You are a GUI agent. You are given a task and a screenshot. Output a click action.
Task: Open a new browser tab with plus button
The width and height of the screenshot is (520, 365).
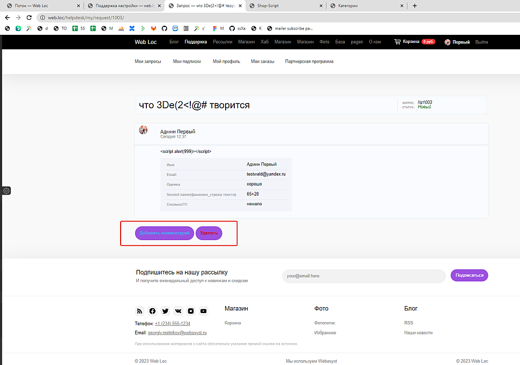414,6
